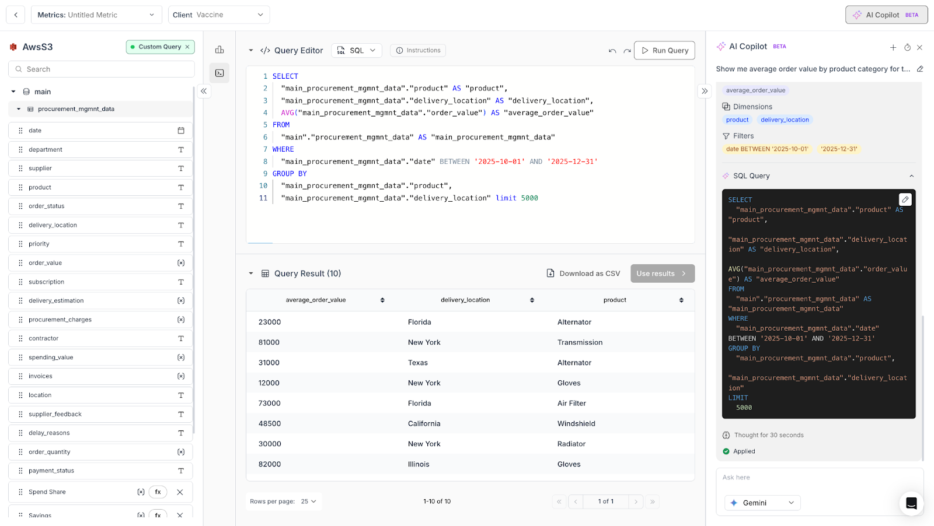Undo the last query edit
The width and height of the screenshot is (934, 526).
click(x=612, y=51)
